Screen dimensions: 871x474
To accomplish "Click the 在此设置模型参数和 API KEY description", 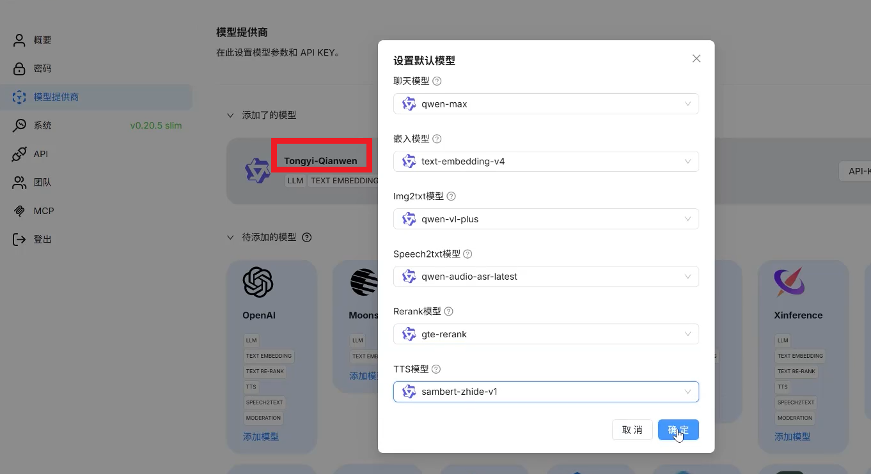I will [278, 52].
